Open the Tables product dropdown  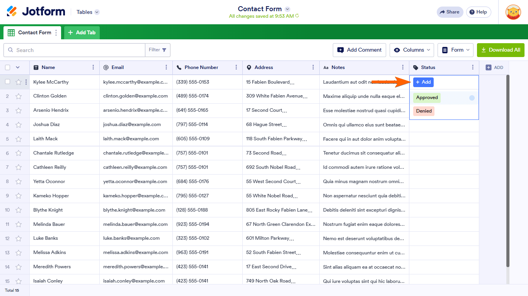(88, 12)
